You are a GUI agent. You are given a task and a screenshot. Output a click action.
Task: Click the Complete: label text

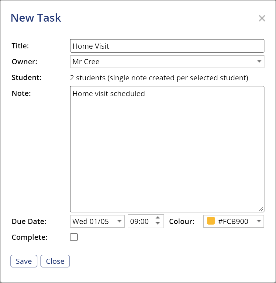coord(29,237)
